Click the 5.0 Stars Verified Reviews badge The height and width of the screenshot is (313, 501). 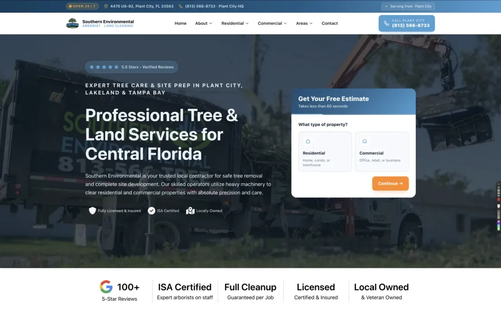point(132,67)
